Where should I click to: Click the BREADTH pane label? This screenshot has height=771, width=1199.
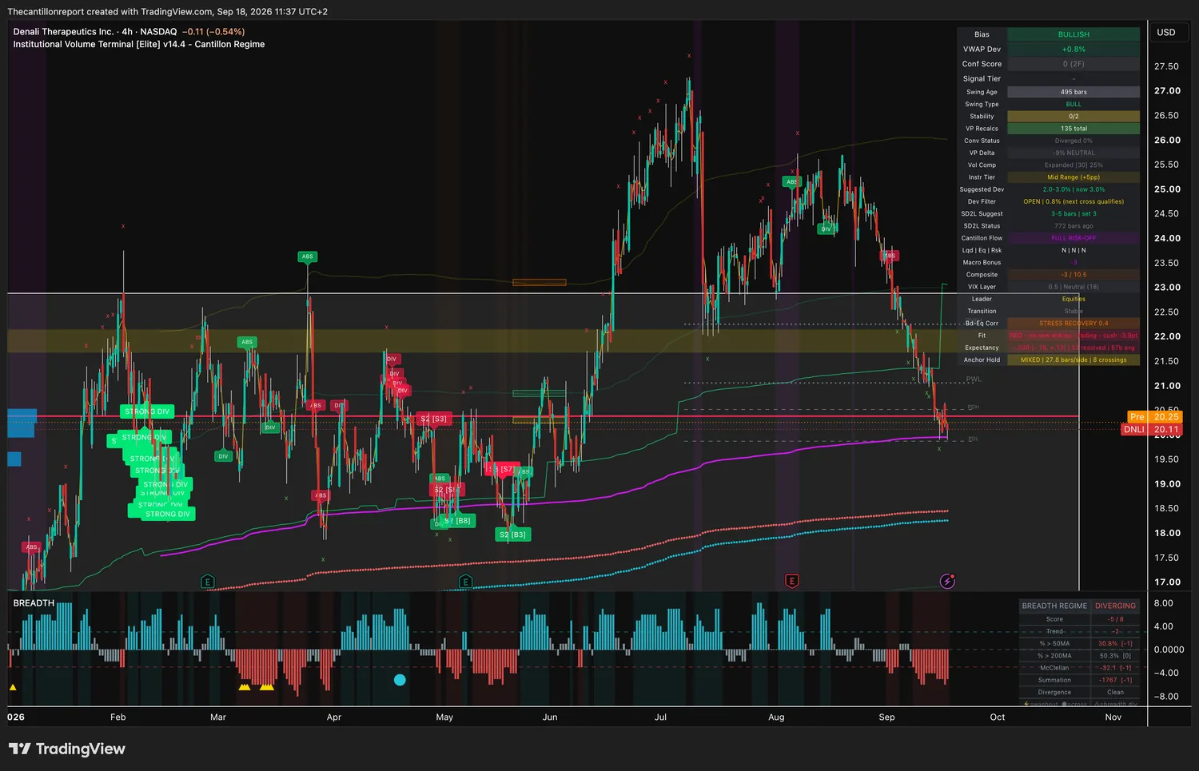[34, 603]
